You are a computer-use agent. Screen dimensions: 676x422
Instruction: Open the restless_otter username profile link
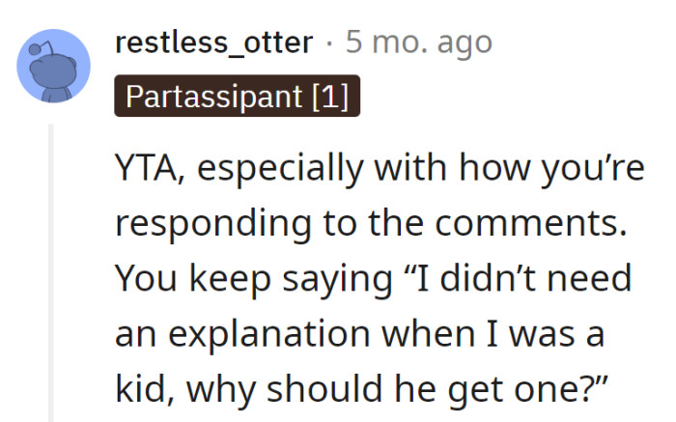tap(213, 42)
